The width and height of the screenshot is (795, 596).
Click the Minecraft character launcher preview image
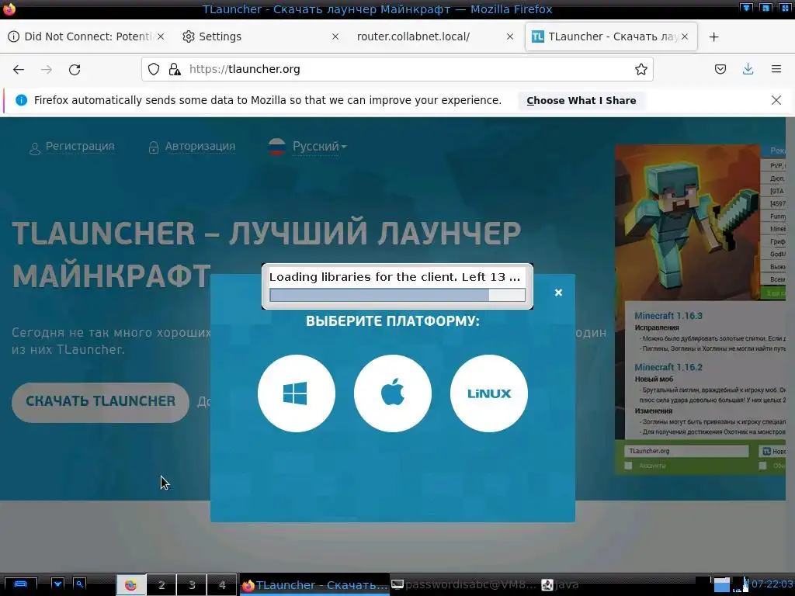(x=688, y=222)
